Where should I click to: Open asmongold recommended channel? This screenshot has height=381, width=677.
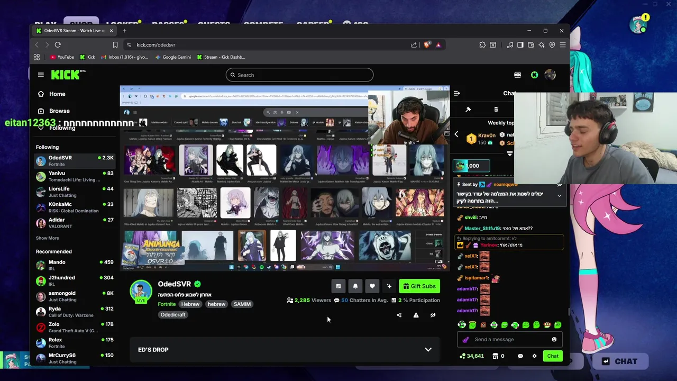point(75,296)
